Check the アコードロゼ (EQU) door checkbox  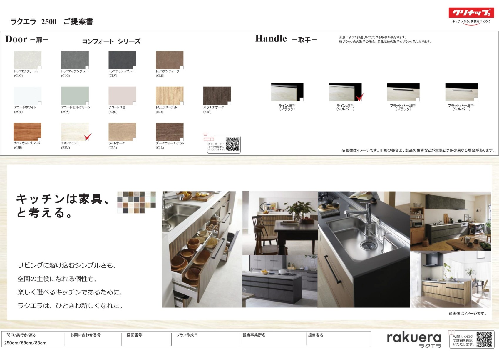pyautogui.click(x=134, y=104)
